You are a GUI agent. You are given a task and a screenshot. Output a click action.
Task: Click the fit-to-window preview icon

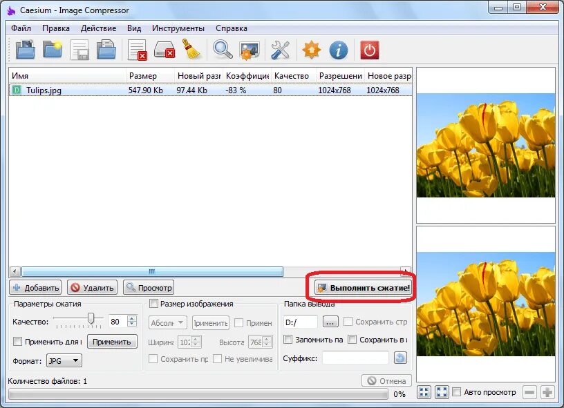[424, 392]
